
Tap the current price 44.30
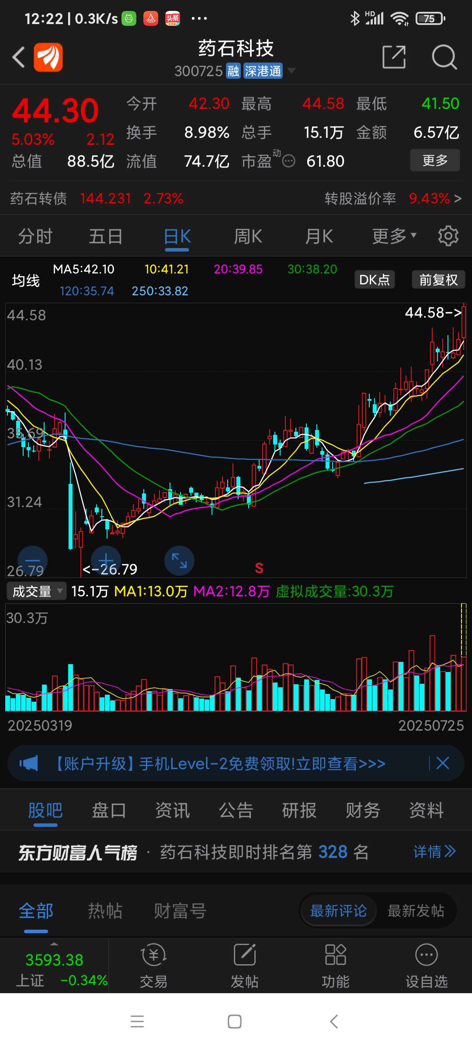(x=56, y=110)
